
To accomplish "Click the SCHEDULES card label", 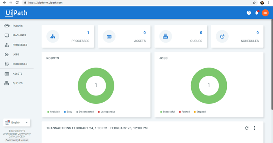I will coord(250,41).
